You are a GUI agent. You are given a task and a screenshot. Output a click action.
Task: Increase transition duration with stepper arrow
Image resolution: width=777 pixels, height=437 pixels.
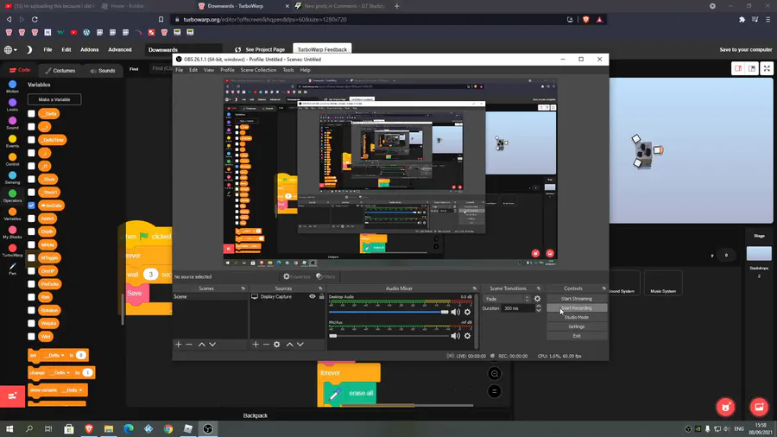538,307
